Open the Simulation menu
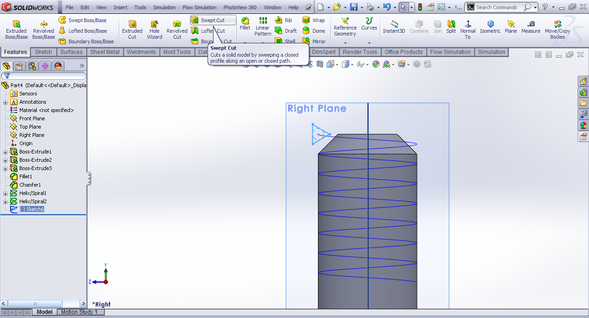This screenshot has width=589, height=318. (164, 7)
